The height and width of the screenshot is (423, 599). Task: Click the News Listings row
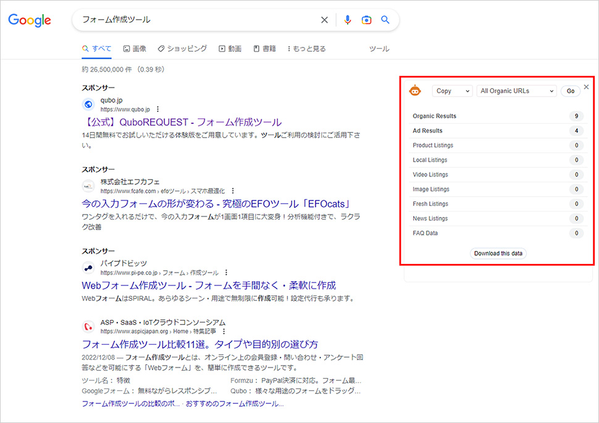click(497, 218)
